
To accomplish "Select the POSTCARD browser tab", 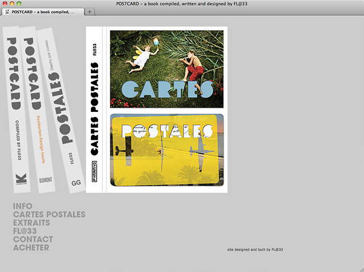I will point(43,12).
